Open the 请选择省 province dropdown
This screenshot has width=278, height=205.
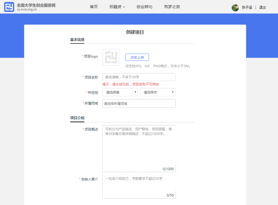[x=120, y=92]
